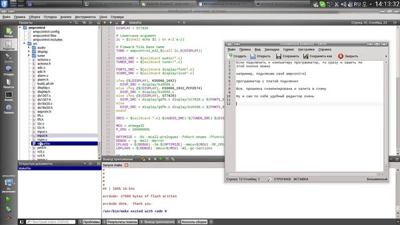This screenshot has width=400, height=225.
Task: Open the Результаты поиска pane
Action: point(120,222)
